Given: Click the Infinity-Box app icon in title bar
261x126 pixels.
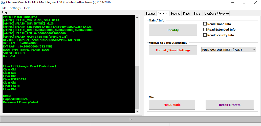Looking at the screenshot, I should (3, 2).
